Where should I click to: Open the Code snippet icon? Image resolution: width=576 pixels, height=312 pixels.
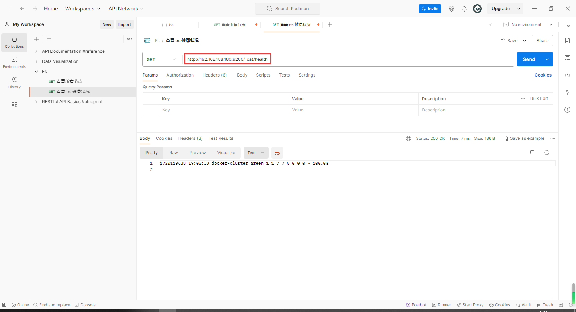(x=567, y=75)
